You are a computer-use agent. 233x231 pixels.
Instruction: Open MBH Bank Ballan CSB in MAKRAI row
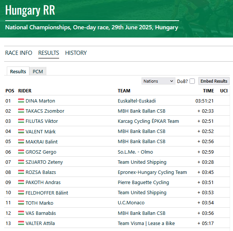click(142, 142)
